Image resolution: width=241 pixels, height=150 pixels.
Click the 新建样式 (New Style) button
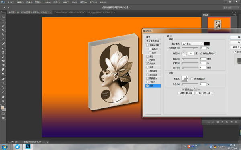(x=235, y=48)
